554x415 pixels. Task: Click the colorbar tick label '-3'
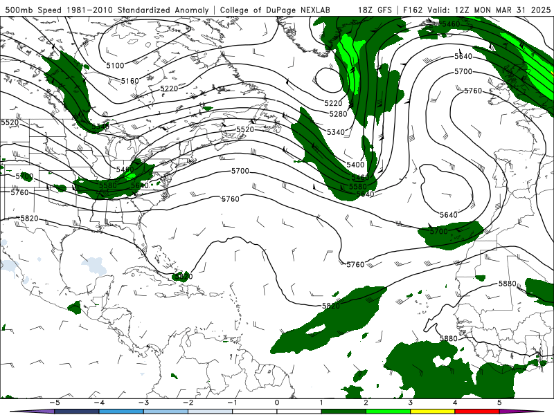(143, 403)
